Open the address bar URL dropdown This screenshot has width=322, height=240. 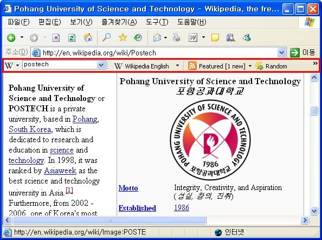pos(281,53)
